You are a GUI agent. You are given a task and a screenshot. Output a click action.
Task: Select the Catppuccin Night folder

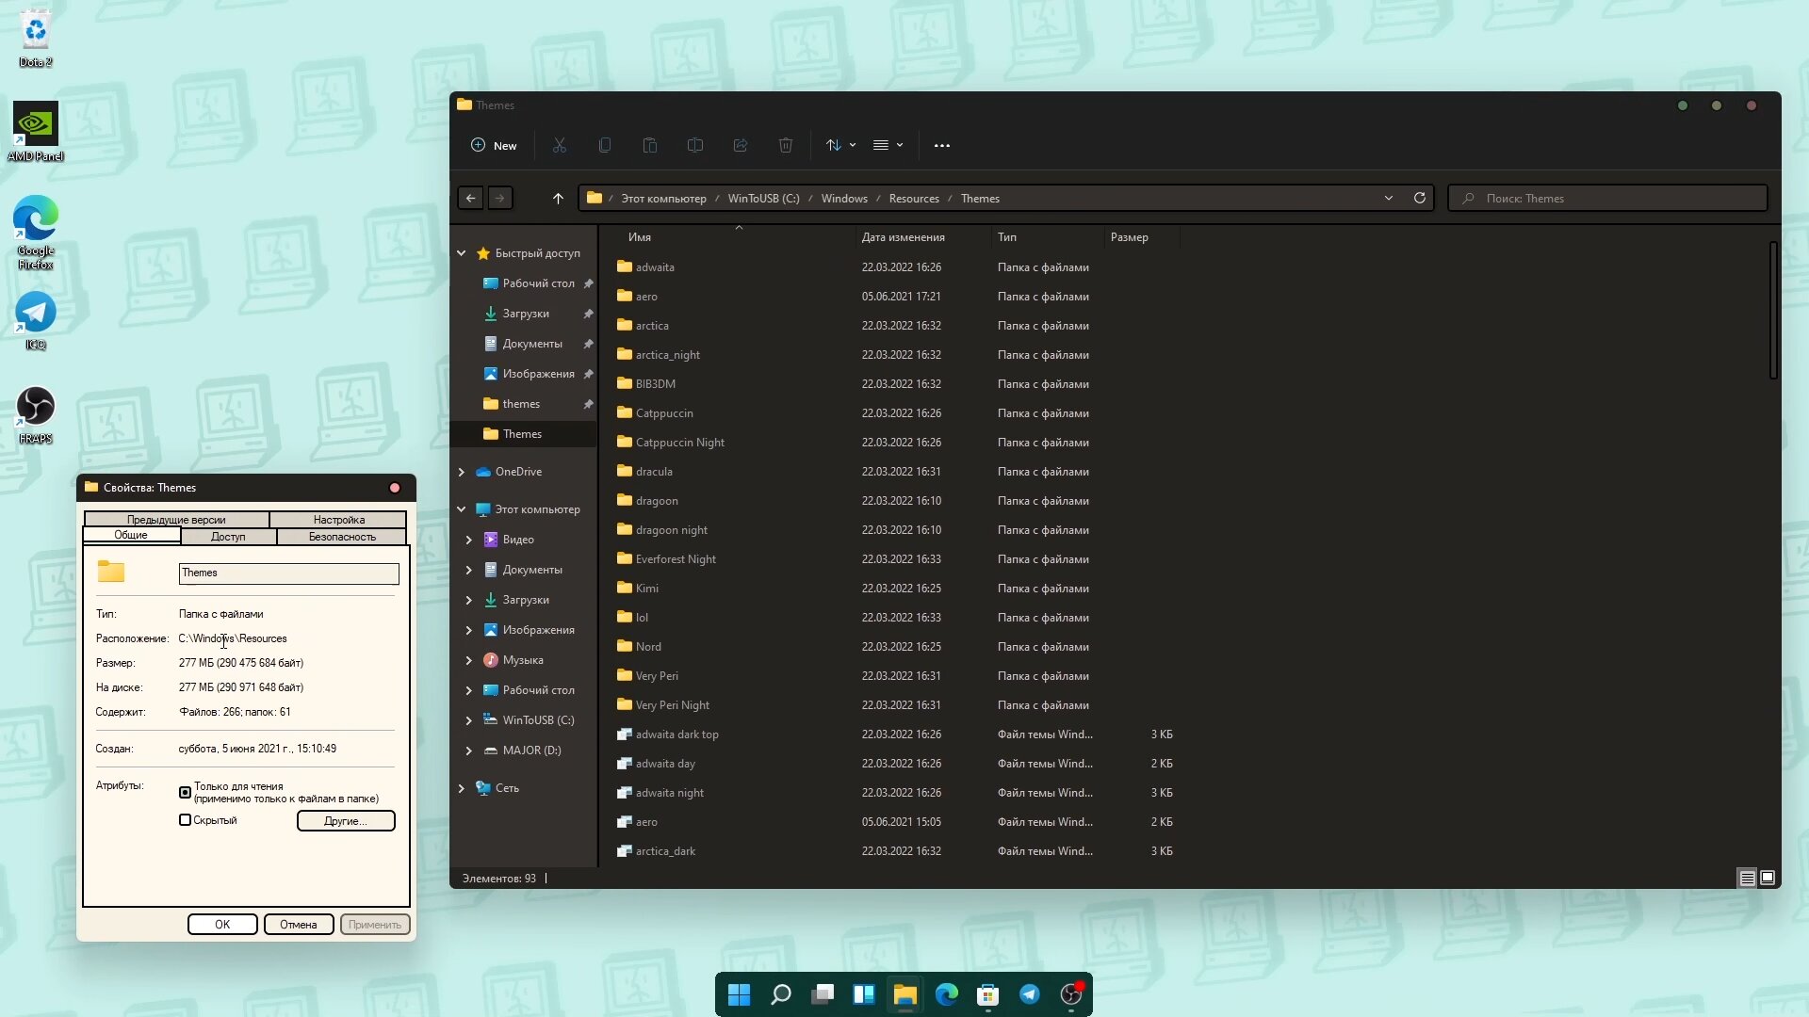click(x=680, y=443)
